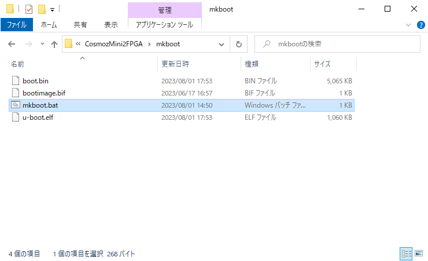
Task: Customize quick access toolbar dropdown
Action: (52, 10)
